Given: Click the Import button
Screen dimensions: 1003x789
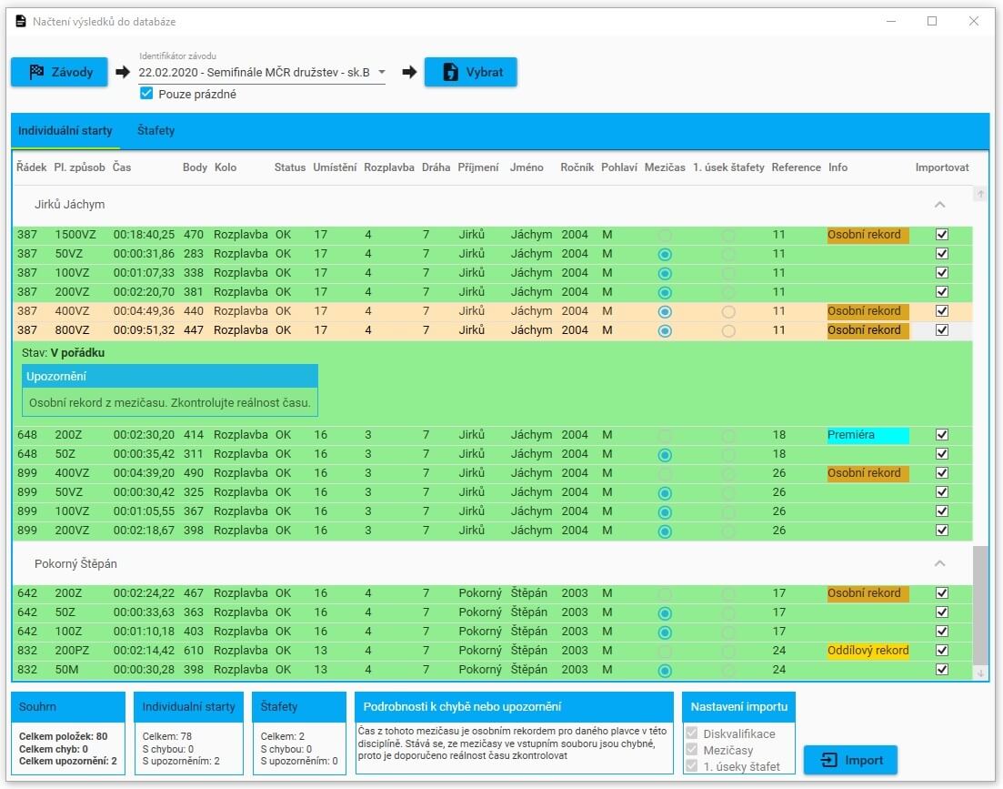Looking at the screenshot, I should pos(849,760).
